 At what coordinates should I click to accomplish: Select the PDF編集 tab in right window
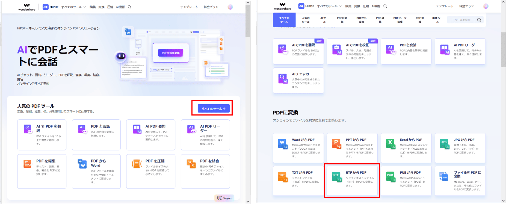click(x=380, y=20)
